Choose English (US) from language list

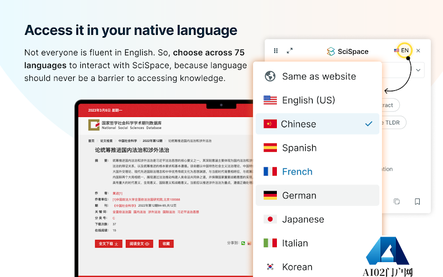(317, 100)
